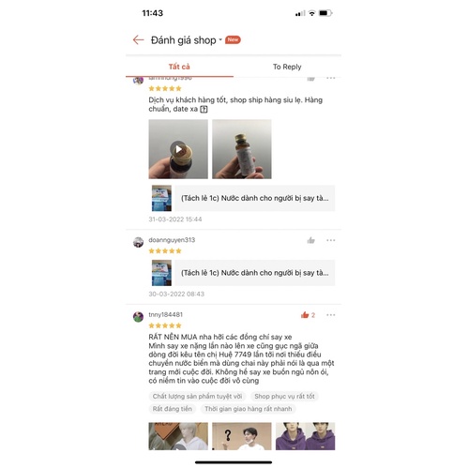Open the question-mark review photo
This screenshot has width=468, height=468.
(x=242, y=436)
